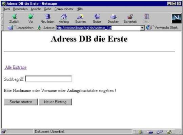183x135 pixels.
Task: Click into the Suchbegriff text field
Action: 48,79
